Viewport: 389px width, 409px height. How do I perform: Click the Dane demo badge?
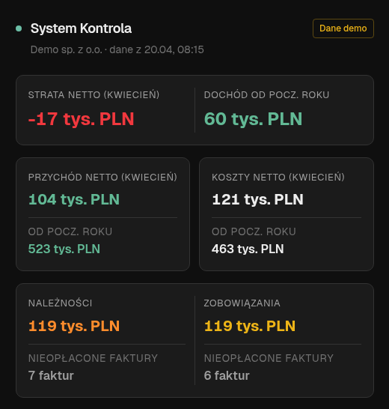[343, 28]
